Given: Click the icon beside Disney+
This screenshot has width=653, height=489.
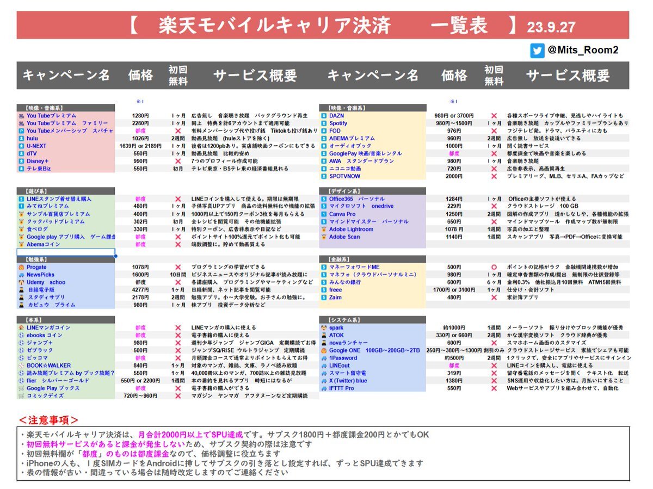Looking at the screenshot, I should click(21, 162).
